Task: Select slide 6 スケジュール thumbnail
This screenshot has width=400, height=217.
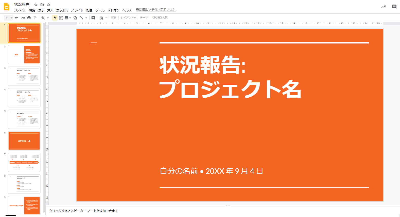Action: point(24,141)
